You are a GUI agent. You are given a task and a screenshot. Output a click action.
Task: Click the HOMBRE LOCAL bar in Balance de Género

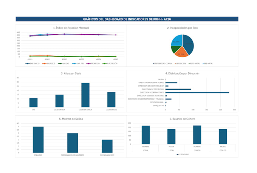[146, 135]
